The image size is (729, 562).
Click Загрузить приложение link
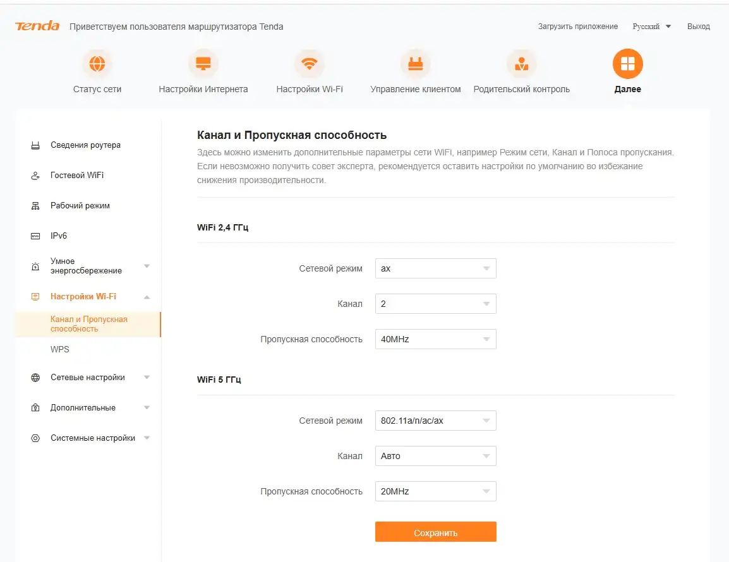coord(577,27)
